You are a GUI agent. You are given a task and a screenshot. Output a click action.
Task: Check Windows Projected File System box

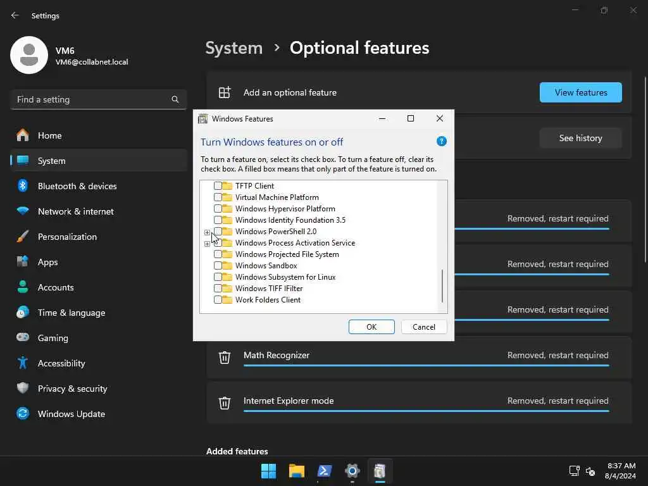coord(218,254)
